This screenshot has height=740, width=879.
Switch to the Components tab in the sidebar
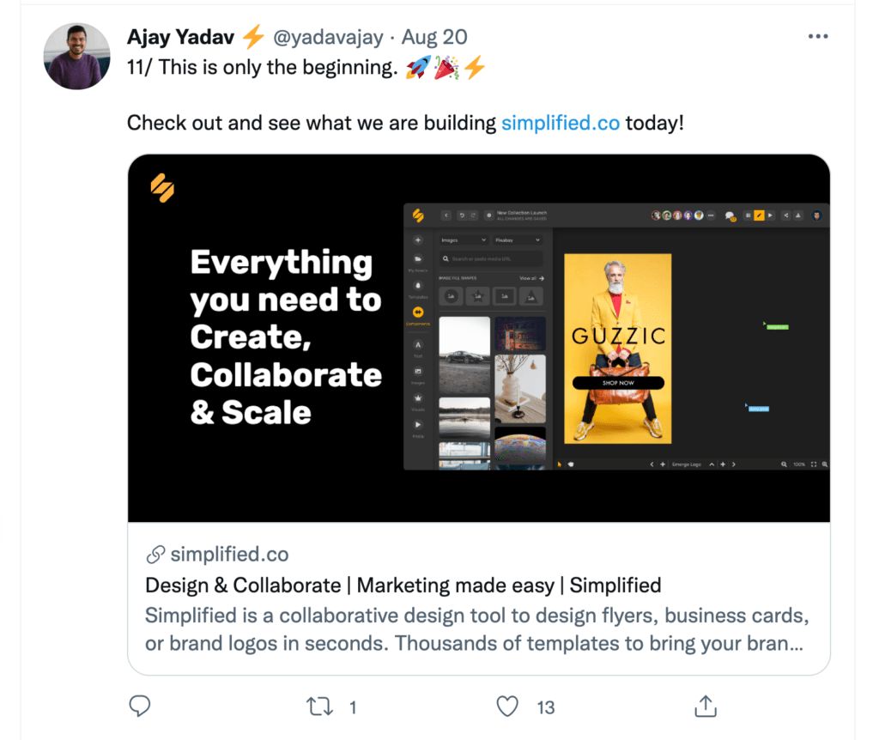[418, 312]
